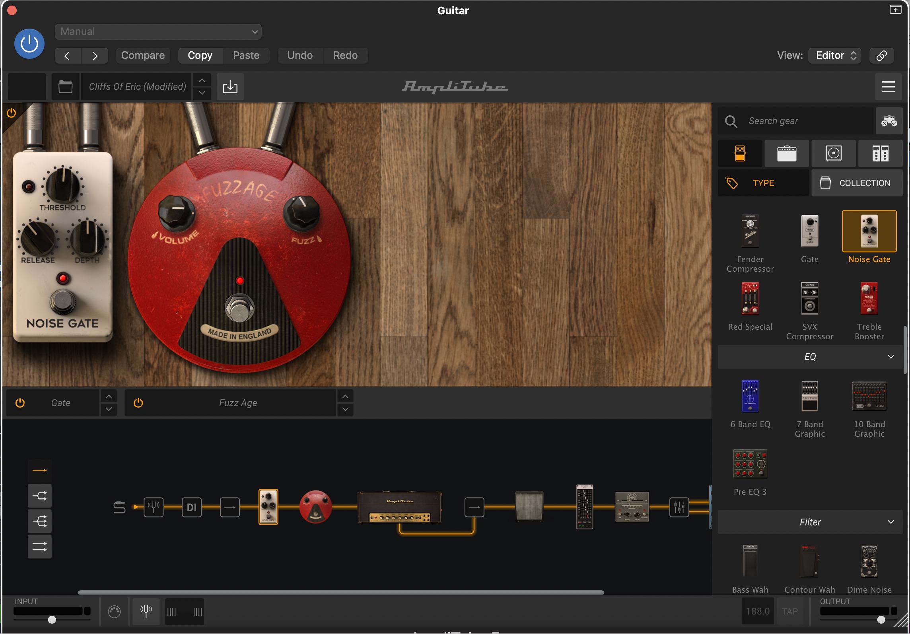This screenshot has height=634, width=910.
Task: Click the Fuzz Age FUZZ knob
Action: click(301, 213)
